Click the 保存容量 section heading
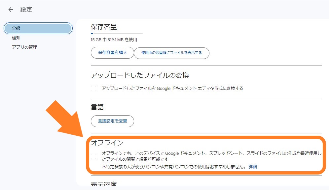 [104, 27]
